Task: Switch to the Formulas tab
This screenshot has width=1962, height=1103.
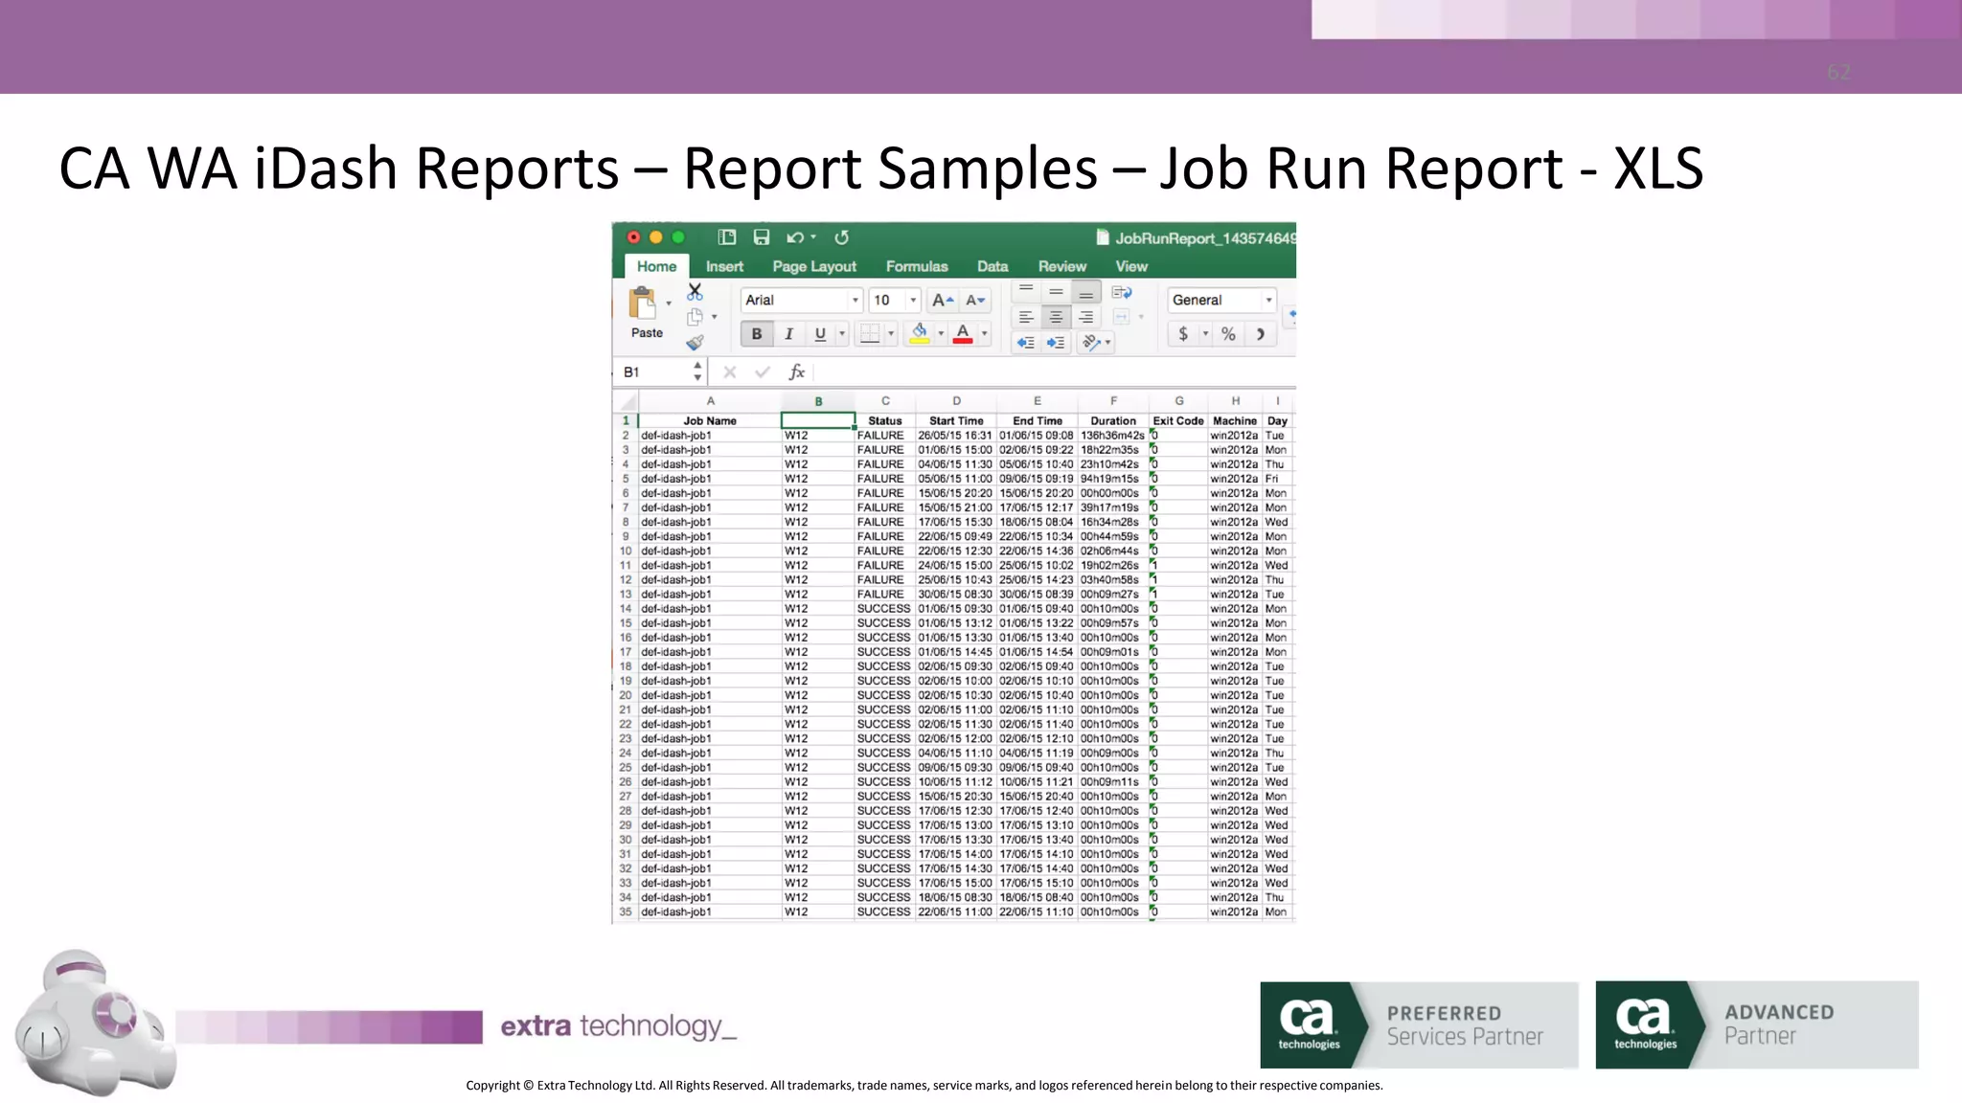Action: coord(916,266)
